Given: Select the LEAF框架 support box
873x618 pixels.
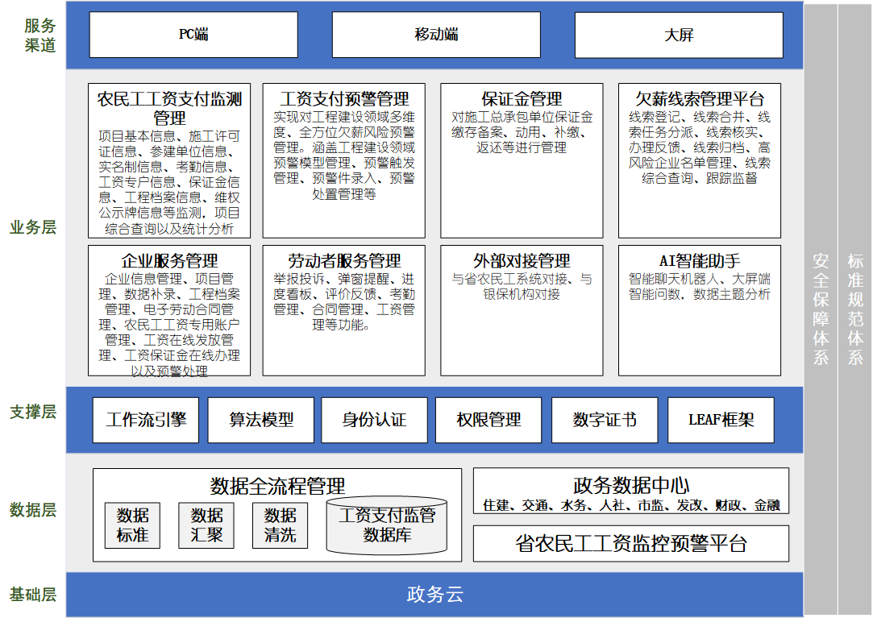Looking at the screenshot, I should [x=721, y=420].
